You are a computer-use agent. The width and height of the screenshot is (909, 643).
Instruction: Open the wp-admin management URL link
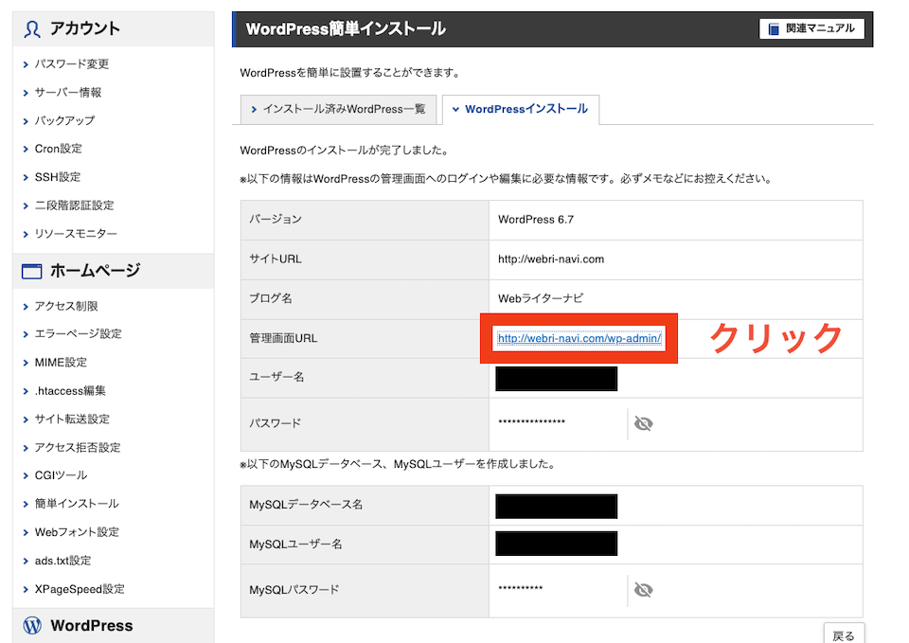point(579,338)
